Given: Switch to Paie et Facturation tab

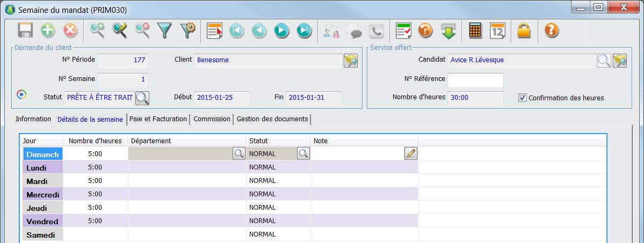Looking at the screenshot, I should coord(158,119).
